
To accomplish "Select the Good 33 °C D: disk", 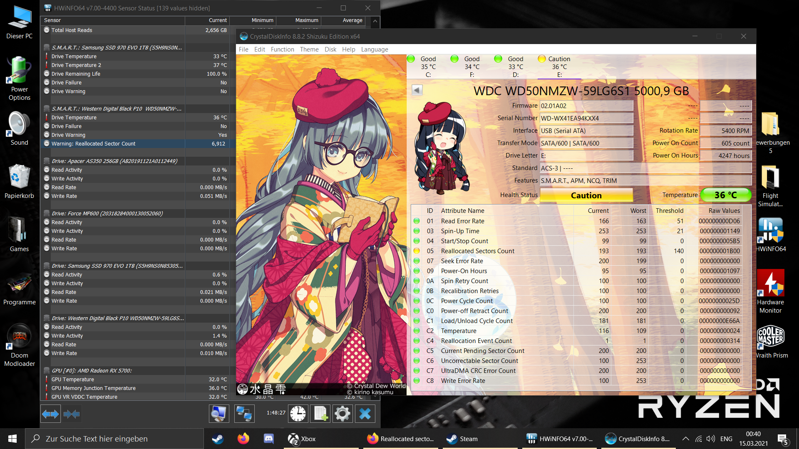I will (x=515, y=67).
